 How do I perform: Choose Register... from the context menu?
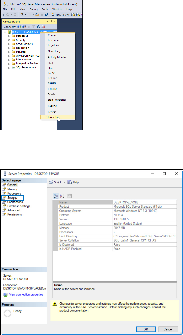coord(58,45)
